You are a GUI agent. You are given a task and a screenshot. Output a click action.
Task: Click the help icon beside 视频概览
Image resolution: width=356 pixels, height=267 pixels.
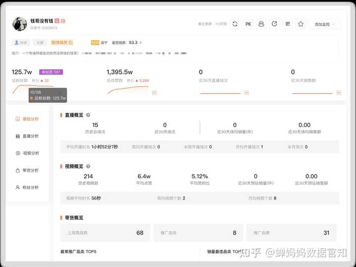click(88, 167)
